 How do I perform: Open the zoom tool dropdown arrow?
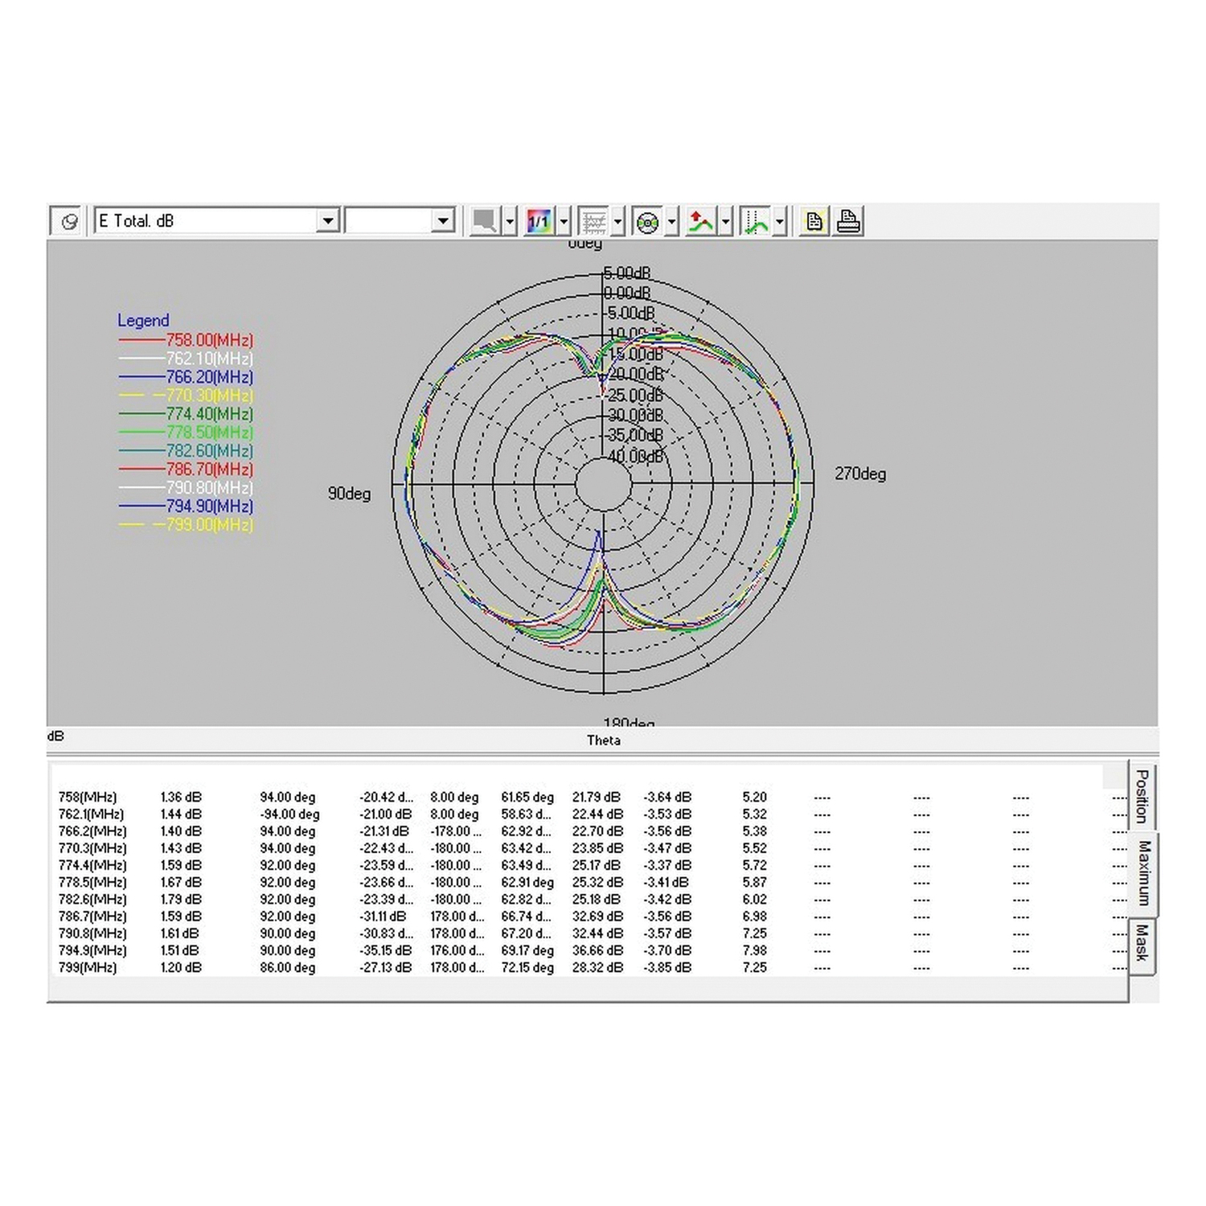[510, 221]
